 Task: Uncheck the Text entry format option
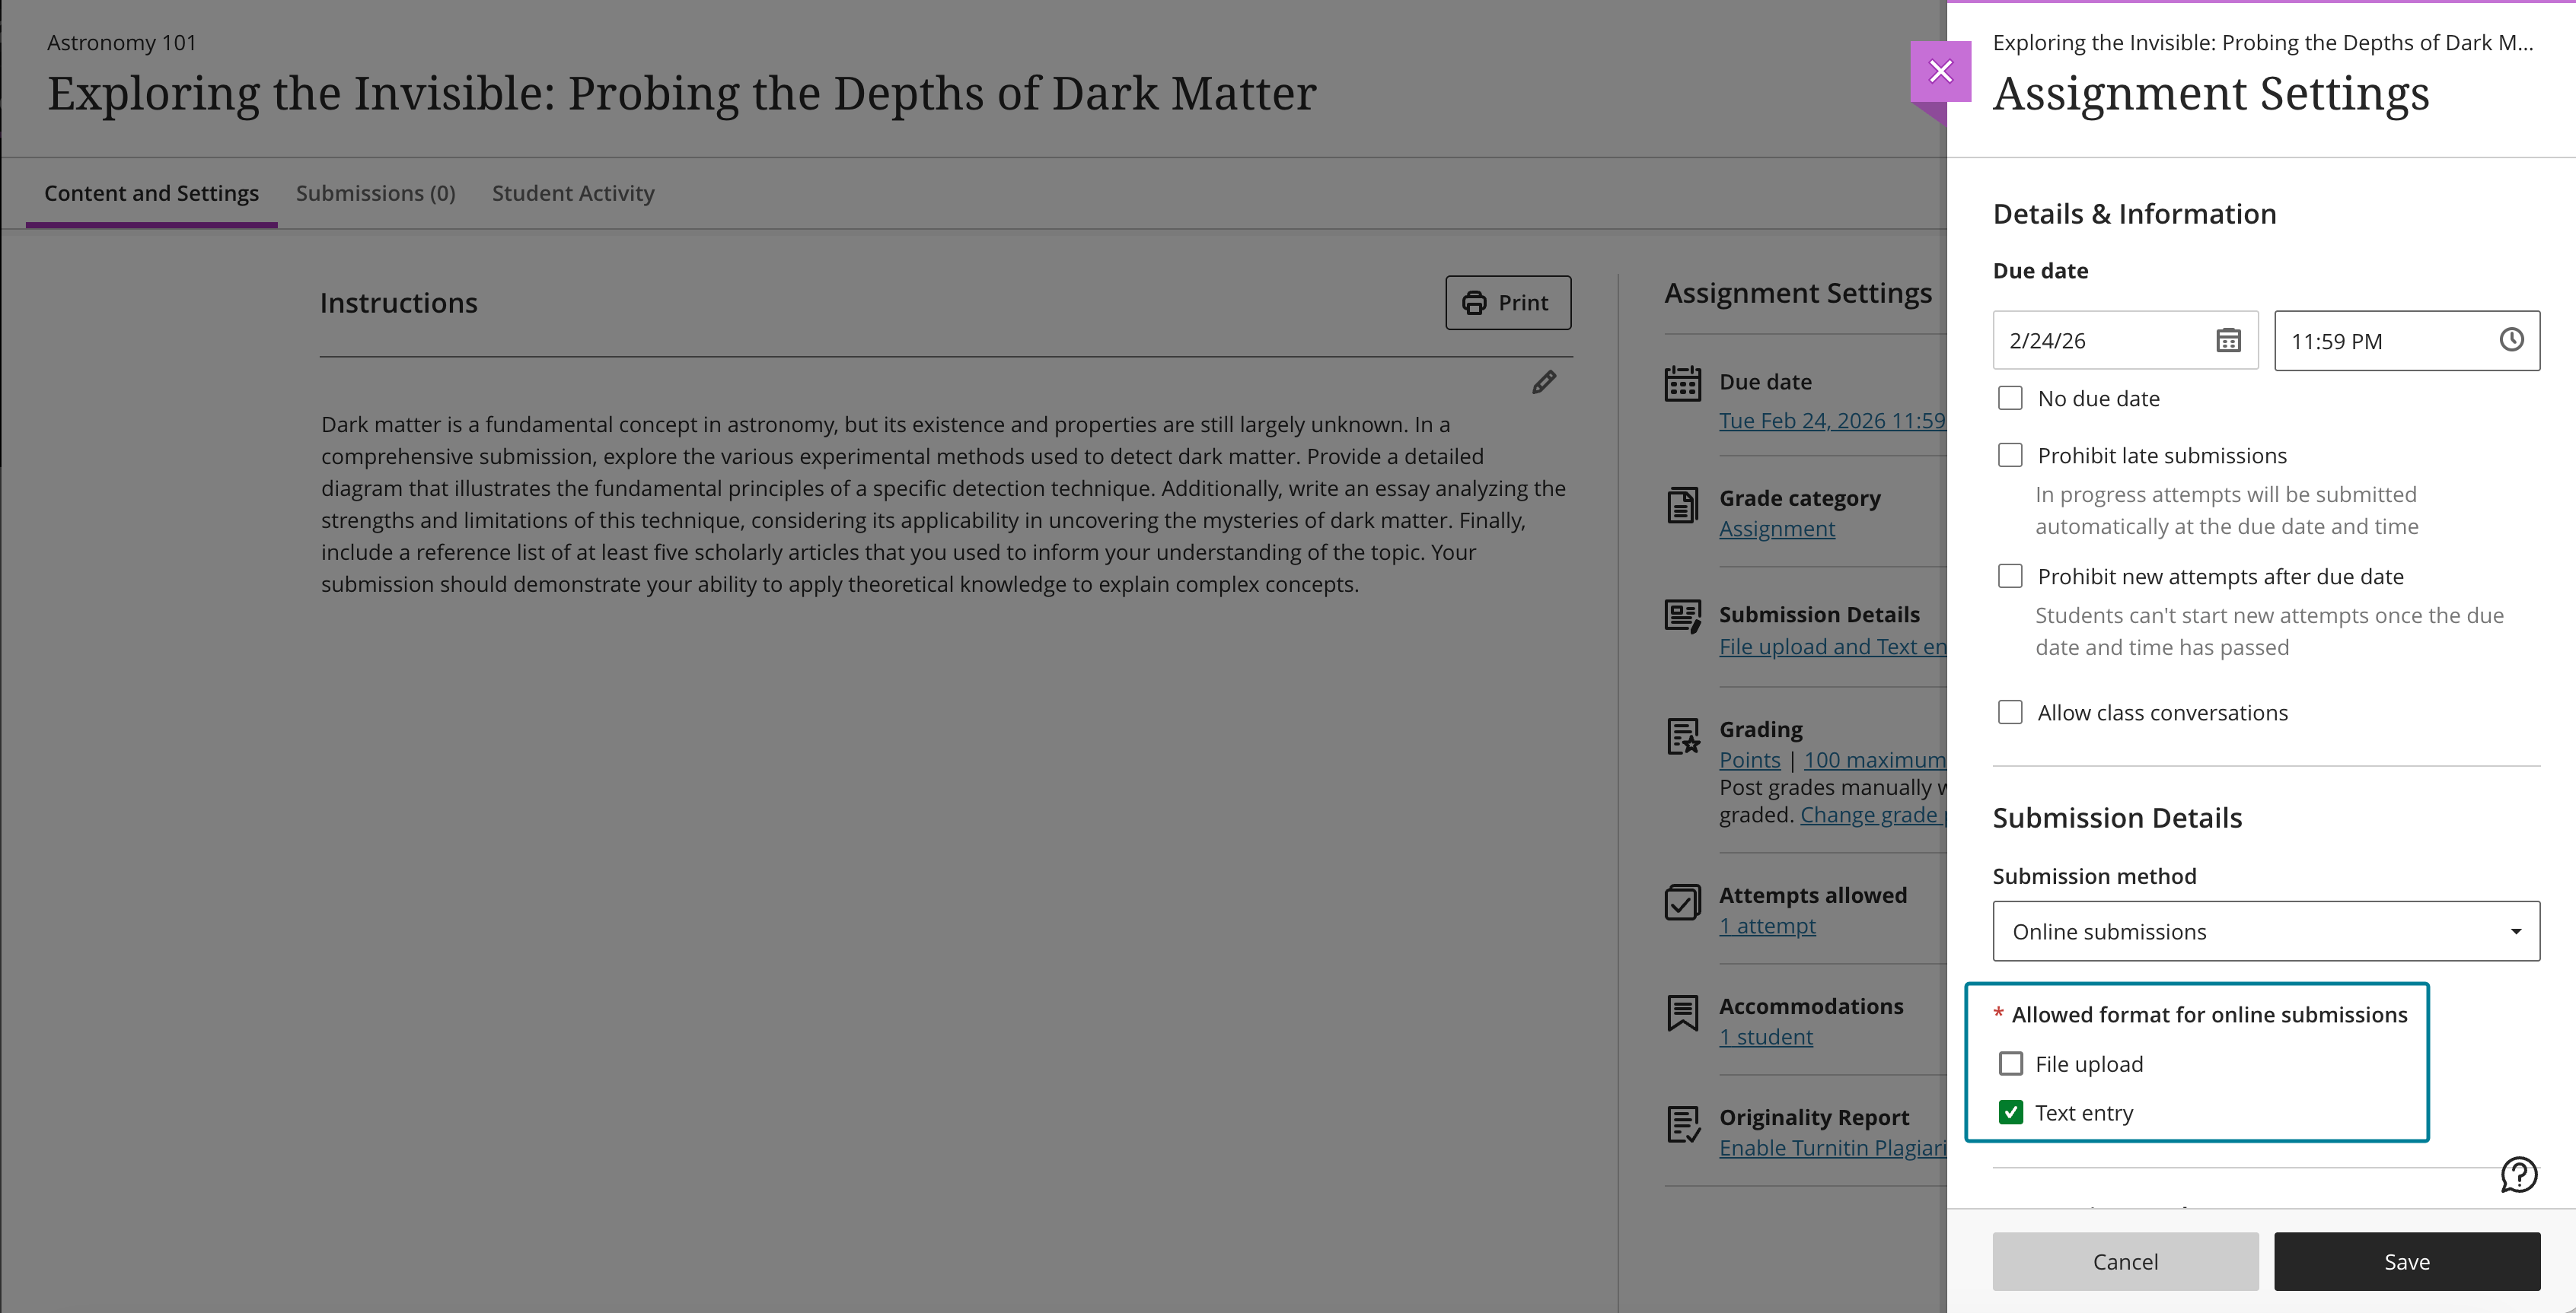coord(2011,1112)
